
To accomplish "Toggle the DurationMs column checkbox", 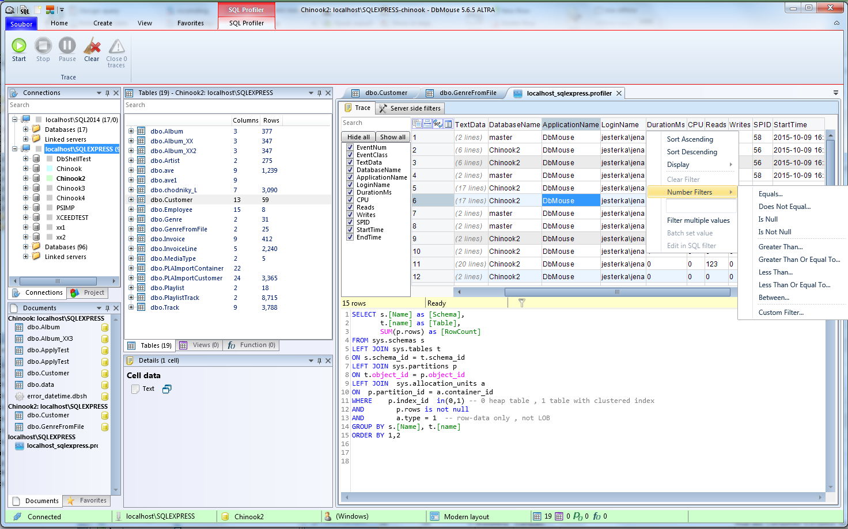I will [x=350, y=192].
